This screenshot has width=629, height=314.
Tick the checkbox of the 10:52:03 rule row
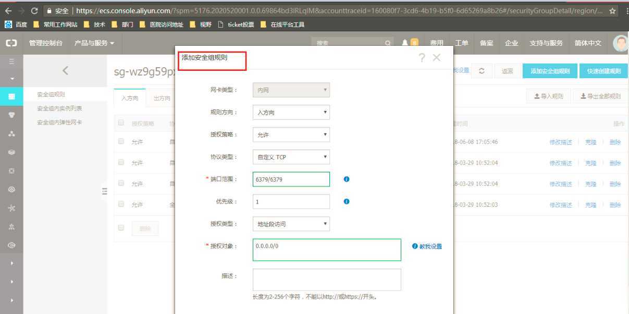[x=121, y=204]
